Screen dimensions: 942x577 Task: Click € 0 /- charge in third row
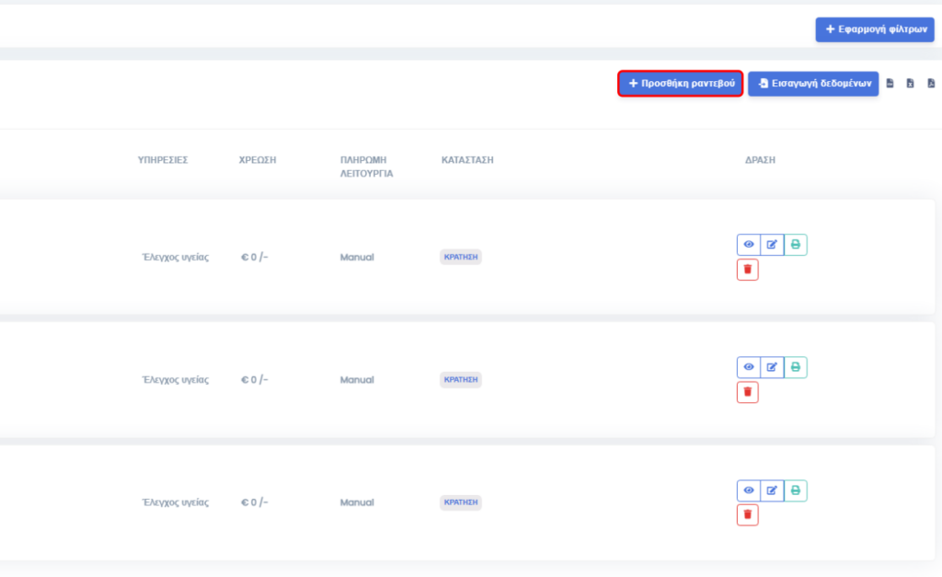[255, 502]
